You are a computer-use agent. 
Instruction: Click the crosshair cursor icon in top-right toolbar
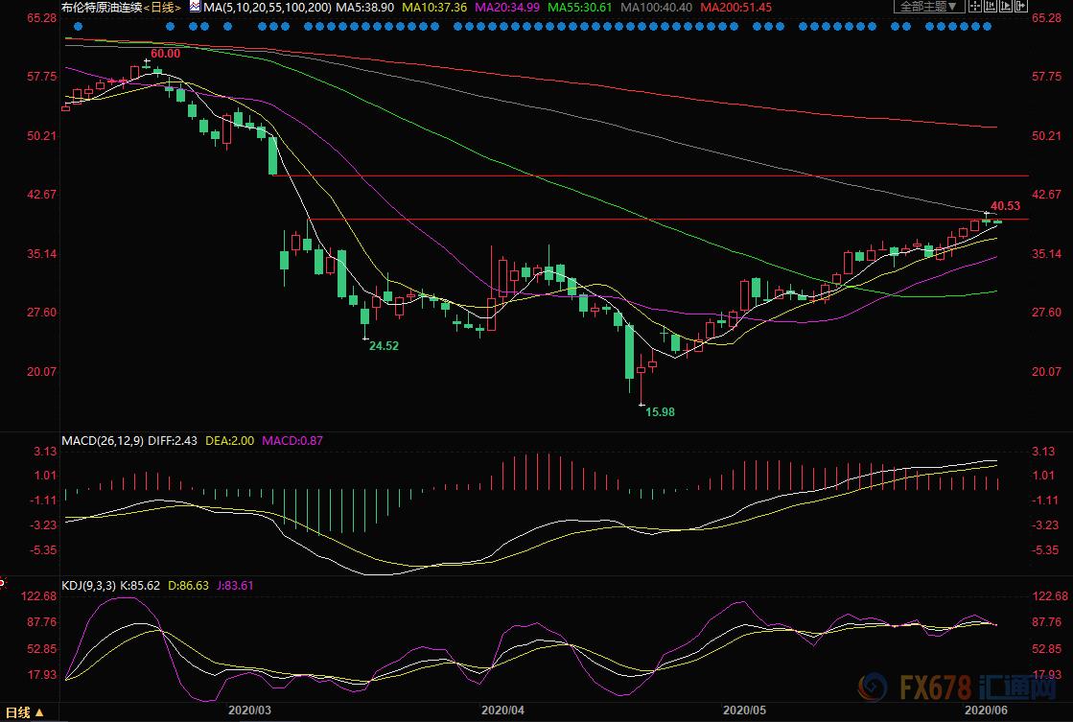coord(975,6)
